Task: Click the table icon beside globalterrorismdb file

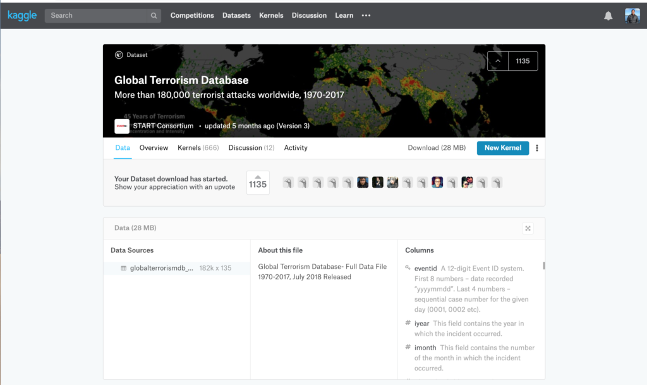Action: [x=123, y=268]
